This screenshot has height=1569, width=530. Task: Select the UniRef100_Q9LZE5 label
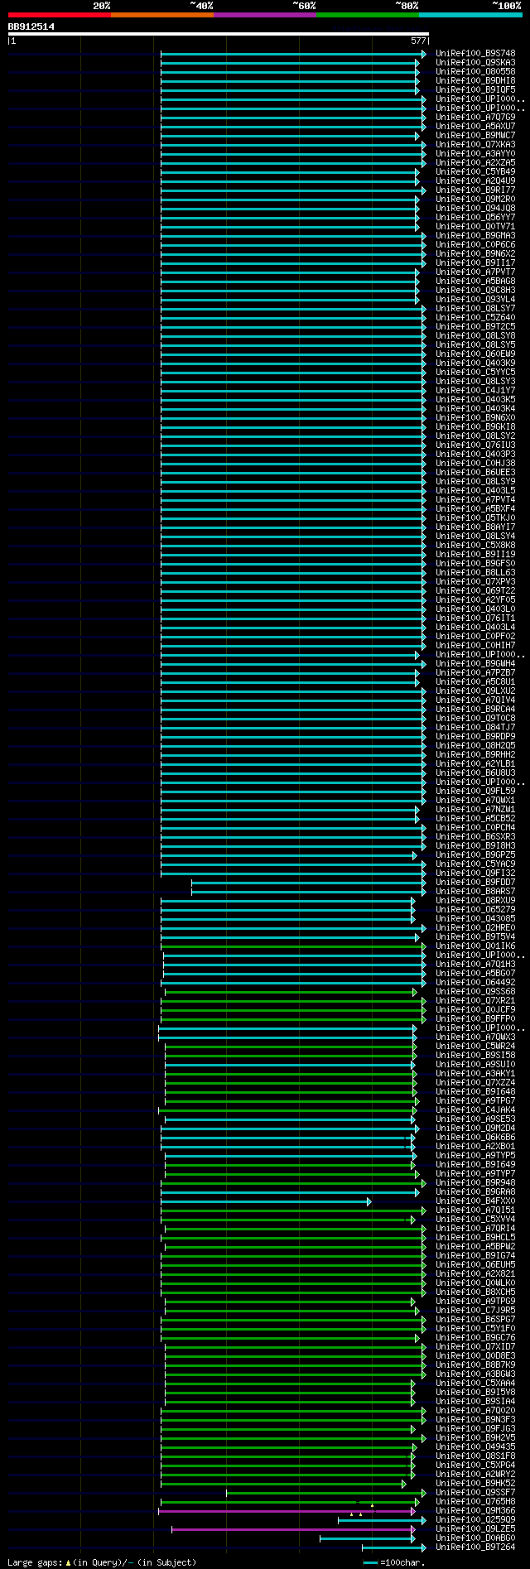pyautogui.click(x=475, y=1529)
